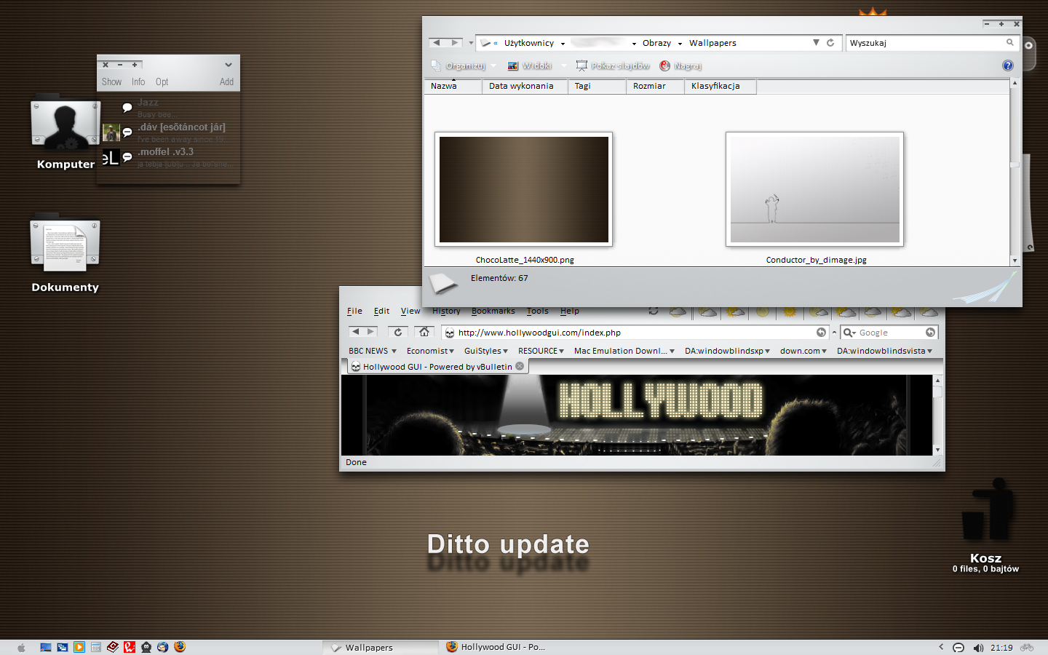Open the Komputer desktop icon
Image resolution: width=1048 pixels, height=655 pixels.
pos(65,132)
